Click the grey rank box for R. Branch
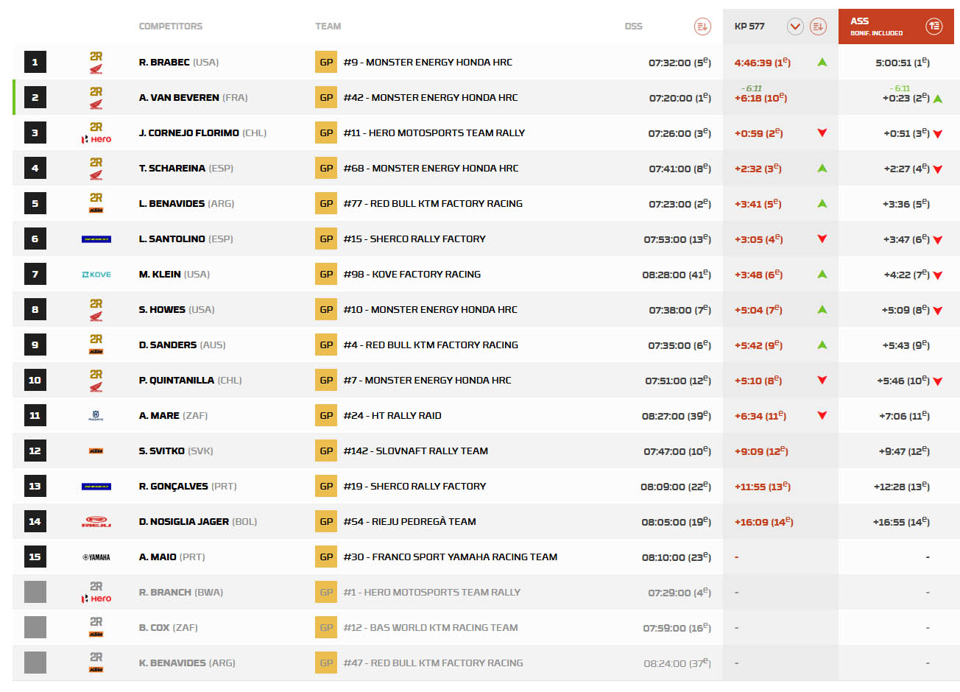 (35, 592)
